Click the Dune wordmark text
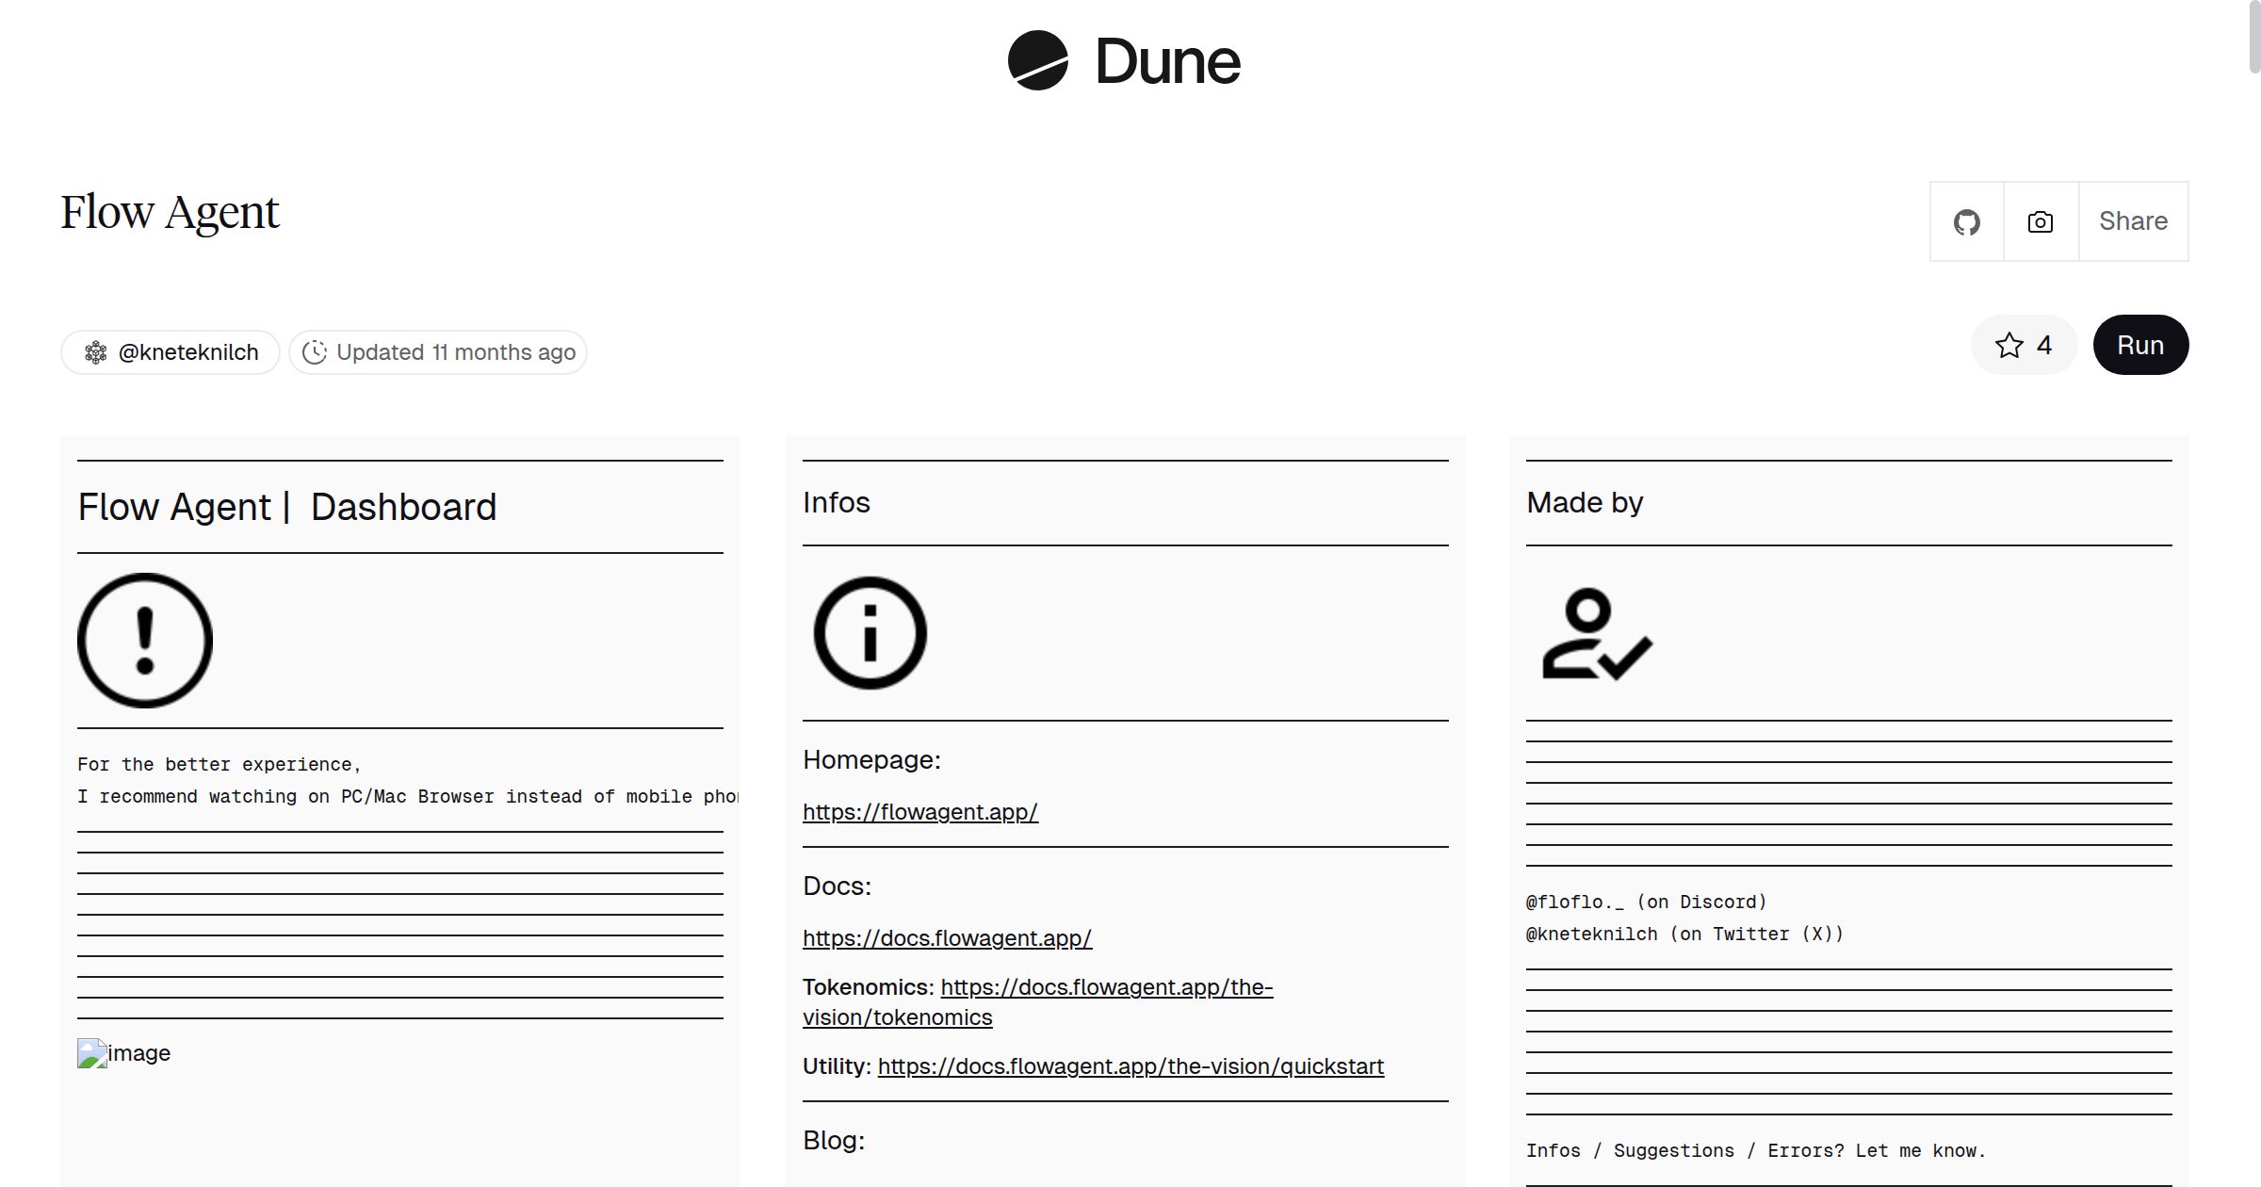2261x1187 pixels. coord(1167,62)
